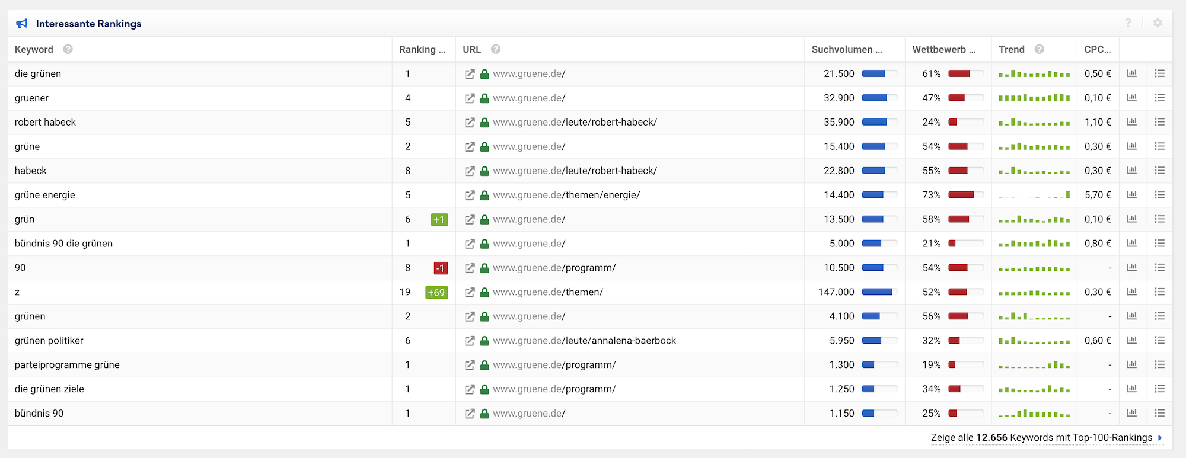This screenshot has width=1186, height=458.
Task: Select keyword grüne energie
Action: pyautogui.click(x=44, y=196)
